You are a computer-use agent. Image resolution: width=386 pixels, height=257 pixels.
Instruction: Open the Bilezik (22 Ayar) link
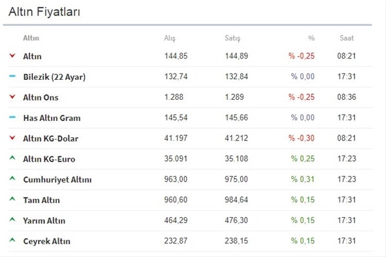(x=54, y=77)
